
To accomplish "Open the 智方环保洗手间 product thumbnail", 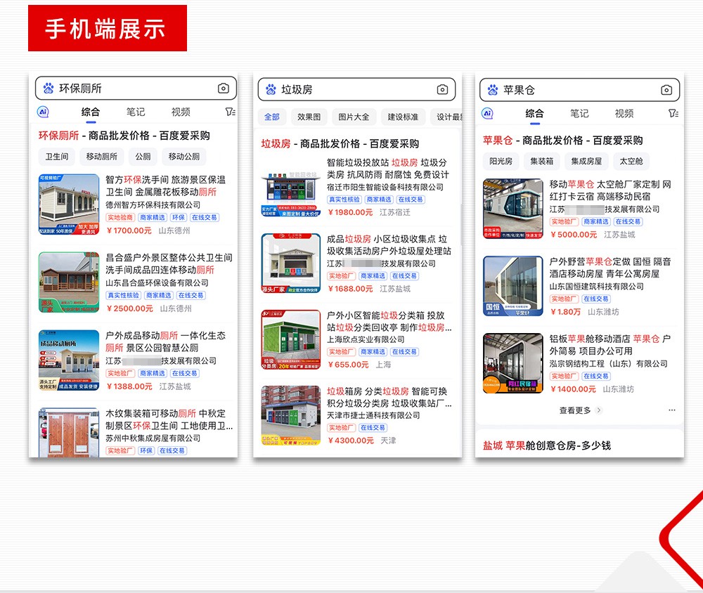I will [x=69, y=204].
